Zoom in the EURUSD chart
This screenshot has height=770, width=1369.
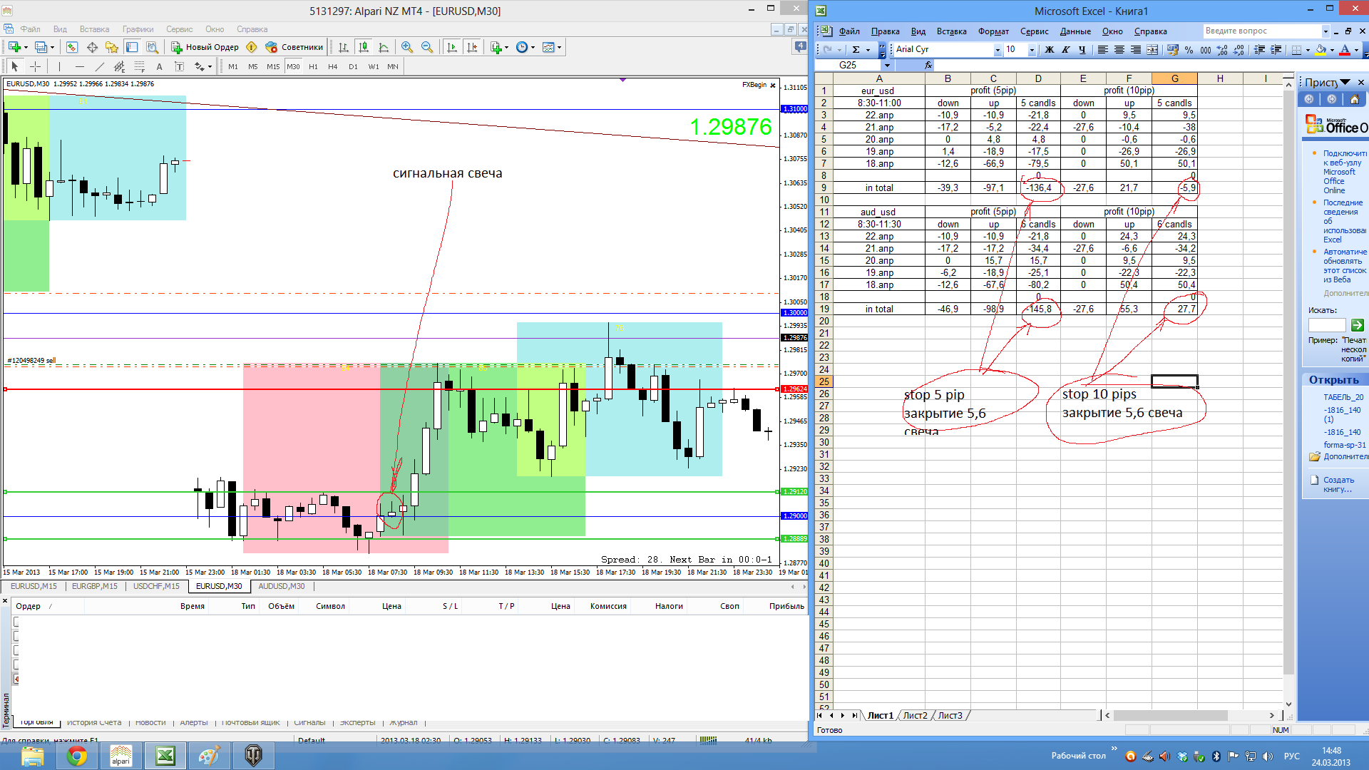tap(407, 47)
